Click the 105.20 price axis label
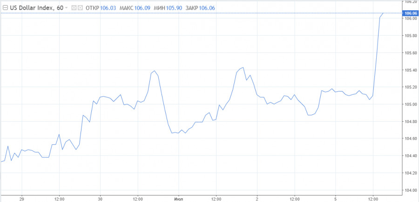Viewport: 419px width, 202px height. click(411, 87)
